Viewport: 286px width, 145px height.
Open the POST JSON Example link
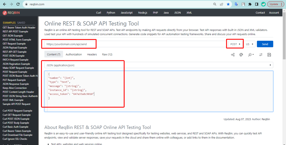(13, 56)
